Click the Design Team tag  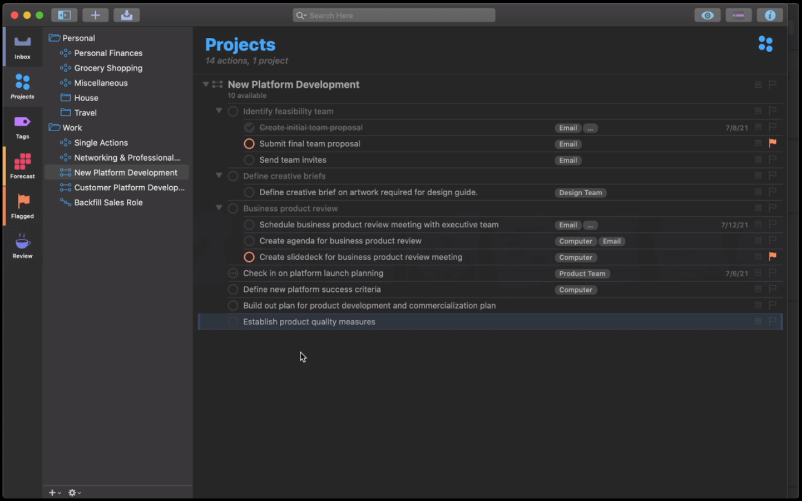(581, 193)
